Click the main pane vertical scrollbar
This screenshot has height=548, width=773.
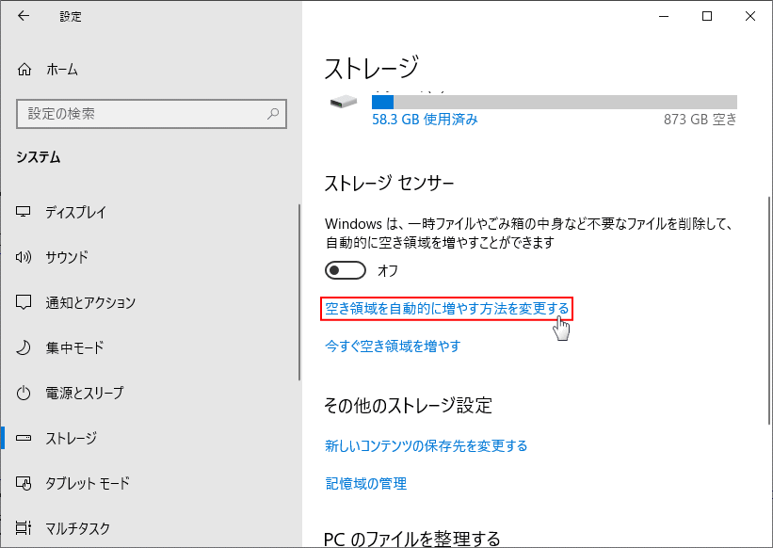coord(768,311)
